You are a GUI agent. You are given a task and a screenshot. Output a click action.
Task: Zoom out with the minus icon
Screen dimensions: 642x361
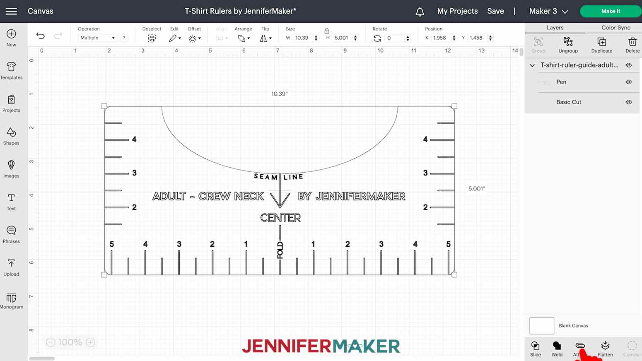click(x=51, y=342)
